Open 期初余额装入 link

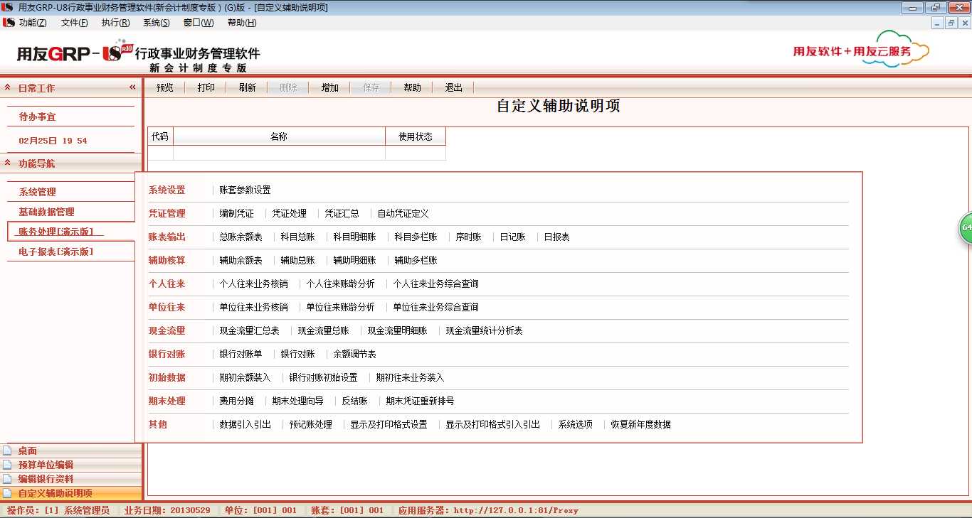coord(245,378)
